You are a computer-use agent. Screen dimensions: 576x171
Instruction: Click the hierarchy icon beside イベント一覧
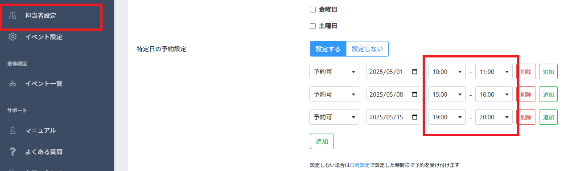pyautogui.click(x=12, y=84)
